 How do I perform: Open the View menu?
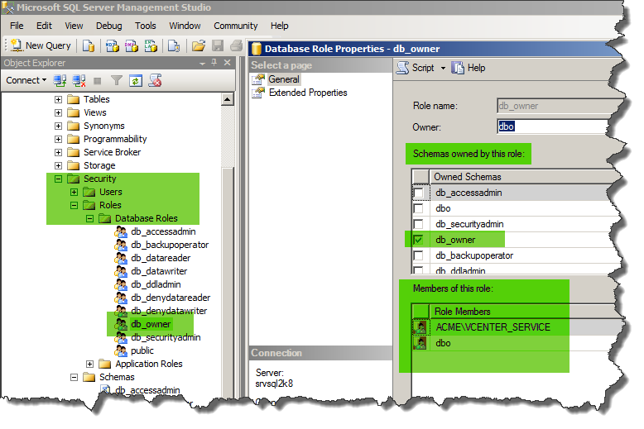(74, 26)
